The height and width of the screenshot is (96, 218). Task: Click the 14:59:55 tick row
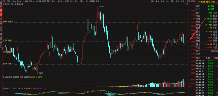click(207, 60)
